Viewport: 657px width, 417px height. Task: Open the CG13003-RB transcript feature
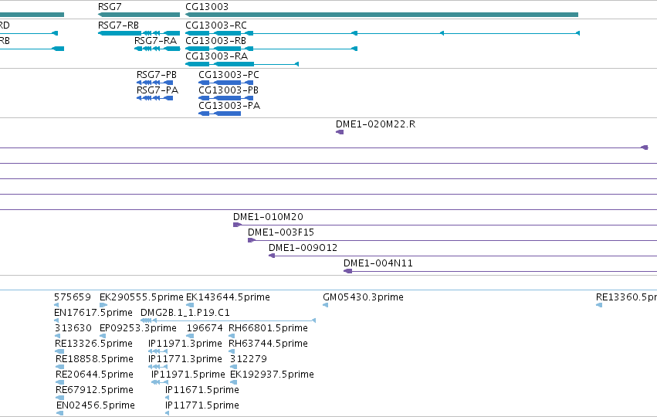click(272, 49)
